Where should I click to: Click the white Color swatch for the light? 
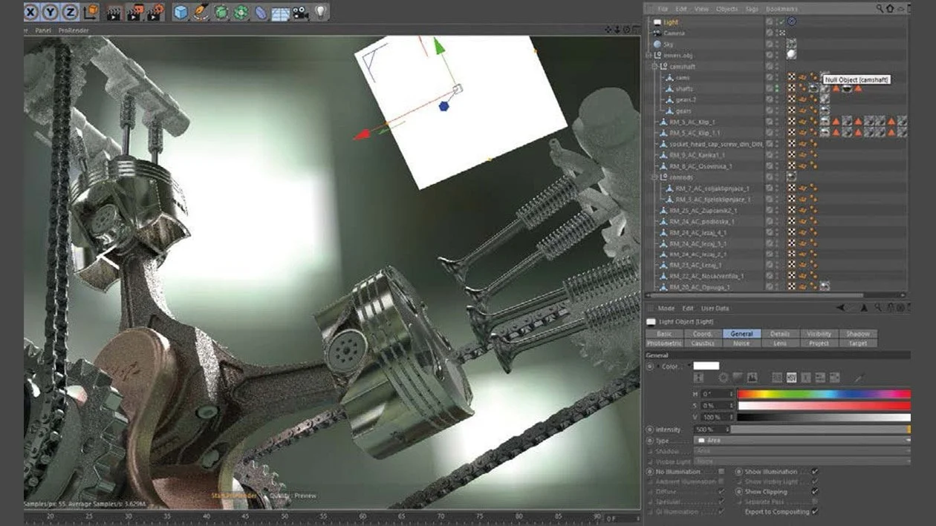point(706,365)
